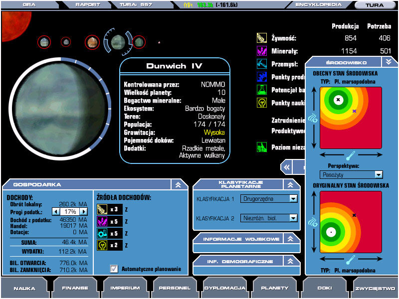399x299 pixels.
Task: Click the original environment atmosphere density icon
Action: point(313,222)
